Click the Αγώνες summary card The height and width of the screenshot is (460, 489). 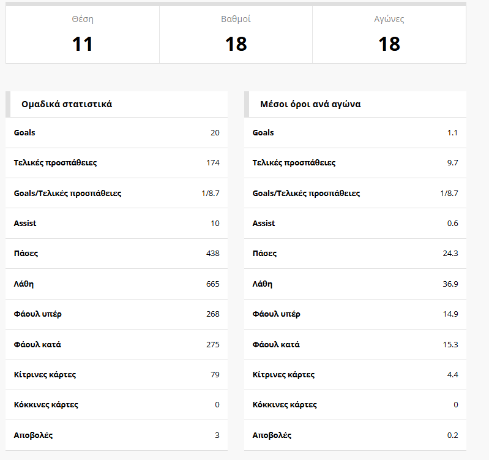[x=389, y=34]
